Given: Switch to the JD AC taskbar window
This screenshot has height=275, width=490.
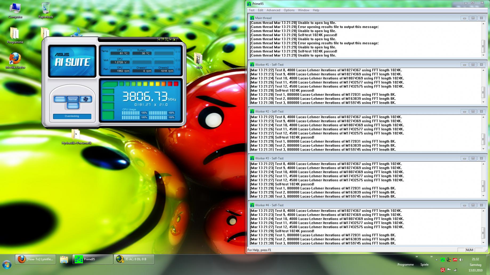Looking at the screenshot, I should (x=134, y=259).
